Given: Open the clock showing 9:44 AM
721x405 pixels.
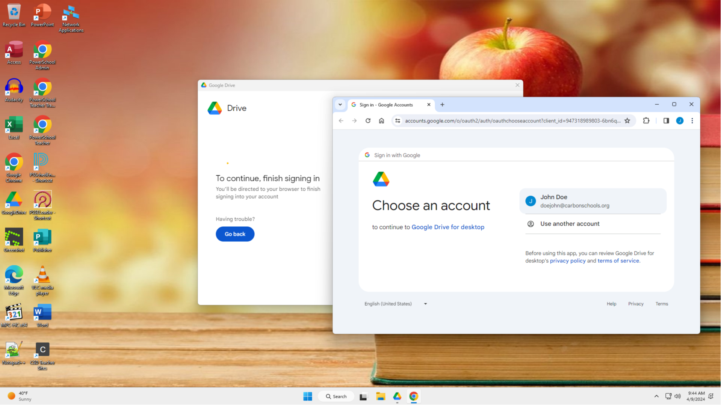Looking at the screenshot, I should [x=696, y=396].
